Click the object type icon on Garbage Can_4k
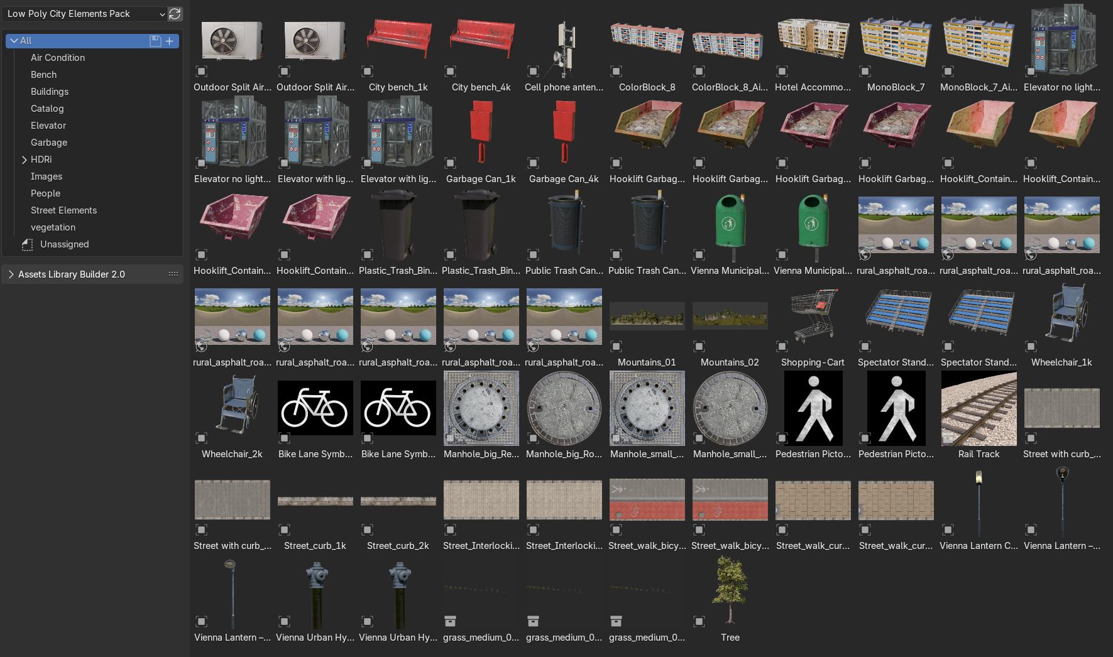This screenshot has height=657, width=1113. click(533, 163)
